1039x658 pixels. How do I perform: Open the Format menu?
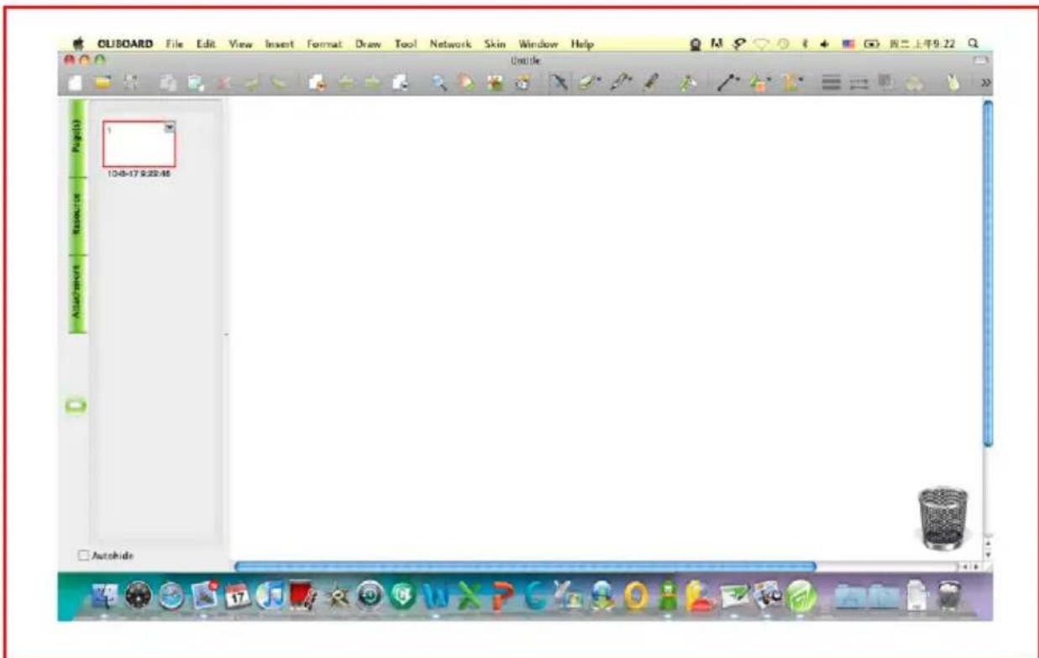pos(325,44)
